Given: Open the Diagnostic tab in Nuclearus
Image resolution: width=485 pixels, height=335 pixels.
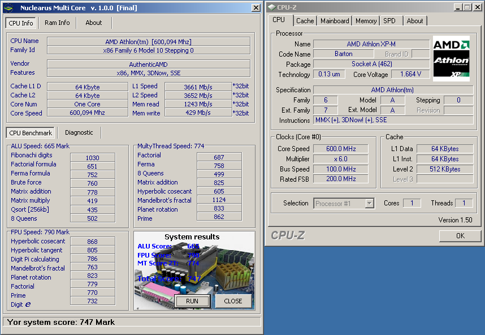Looking at the screenshot, I should 79,132.
